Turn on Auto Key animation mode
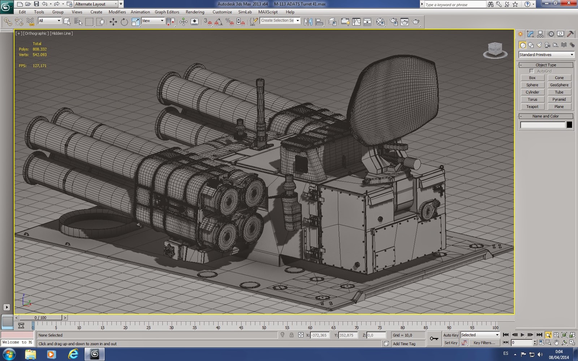The image size is (578, 361). point(450,335)
